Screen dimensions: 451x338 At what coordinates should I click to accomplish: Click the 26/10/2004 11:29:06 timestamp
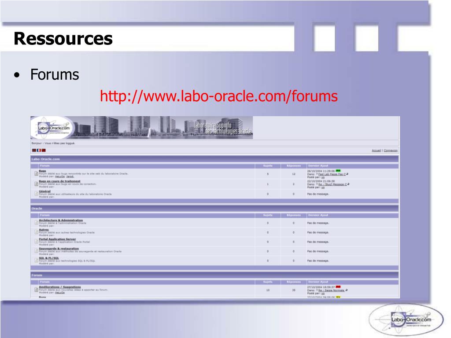click(x=321, y=171)
